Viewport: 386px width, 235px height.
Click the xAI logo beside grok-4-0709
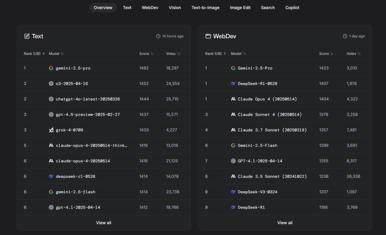(x=51, y=130)
